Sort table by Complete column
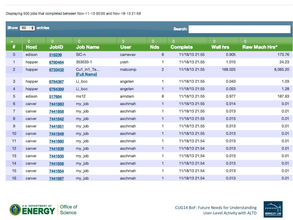This screenshot has width=293, height=220. 187,44
